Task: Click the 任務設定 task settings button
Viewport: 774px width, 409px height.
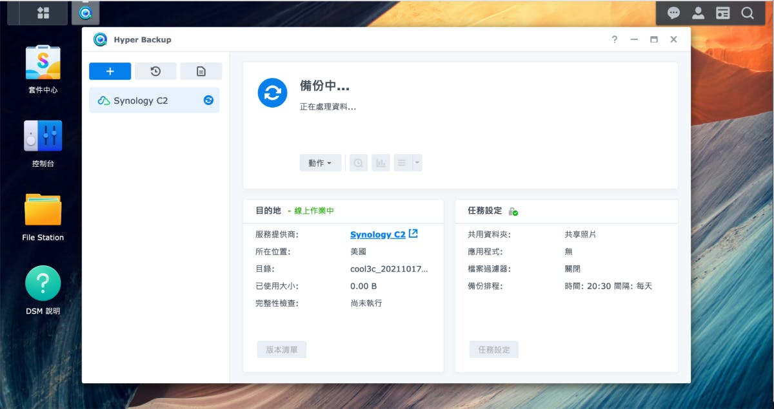Action: point(493,350)
